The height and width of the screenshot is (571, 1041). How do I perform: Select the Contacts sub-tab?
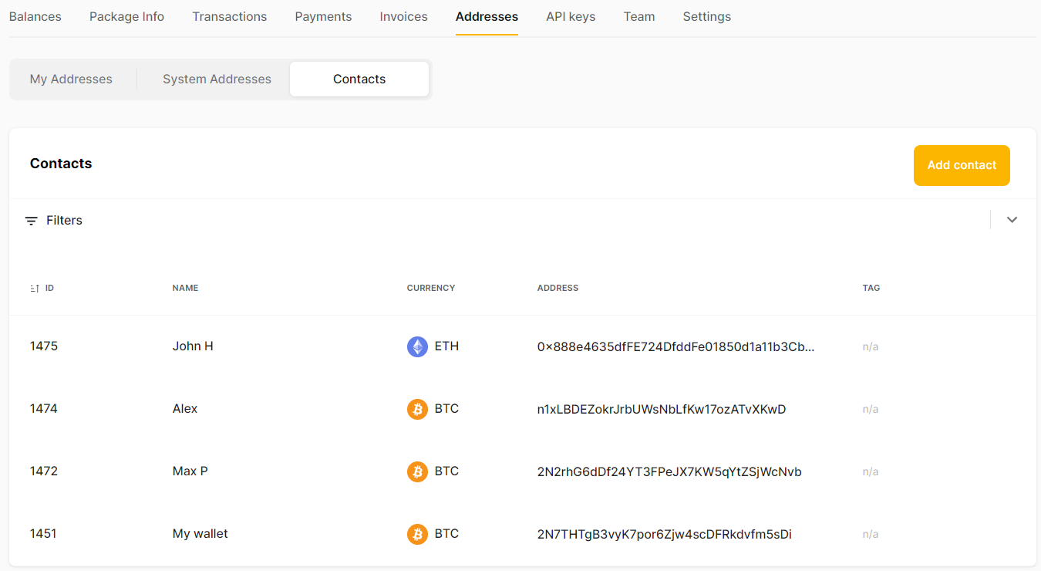(x=359, y=79)
